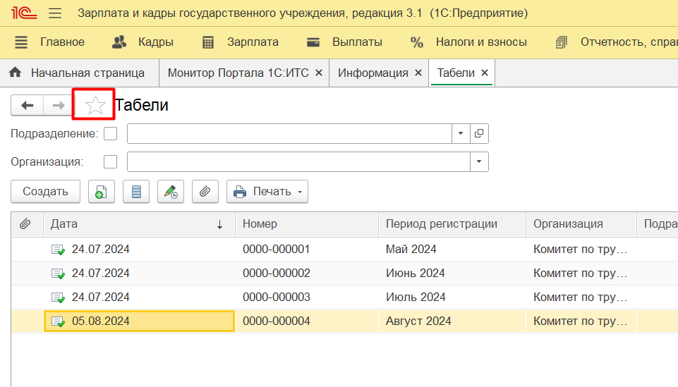The width and height of the screenshot is (678, 387).
Task: Select the document number 0000-000002
Action: point(277,274)
